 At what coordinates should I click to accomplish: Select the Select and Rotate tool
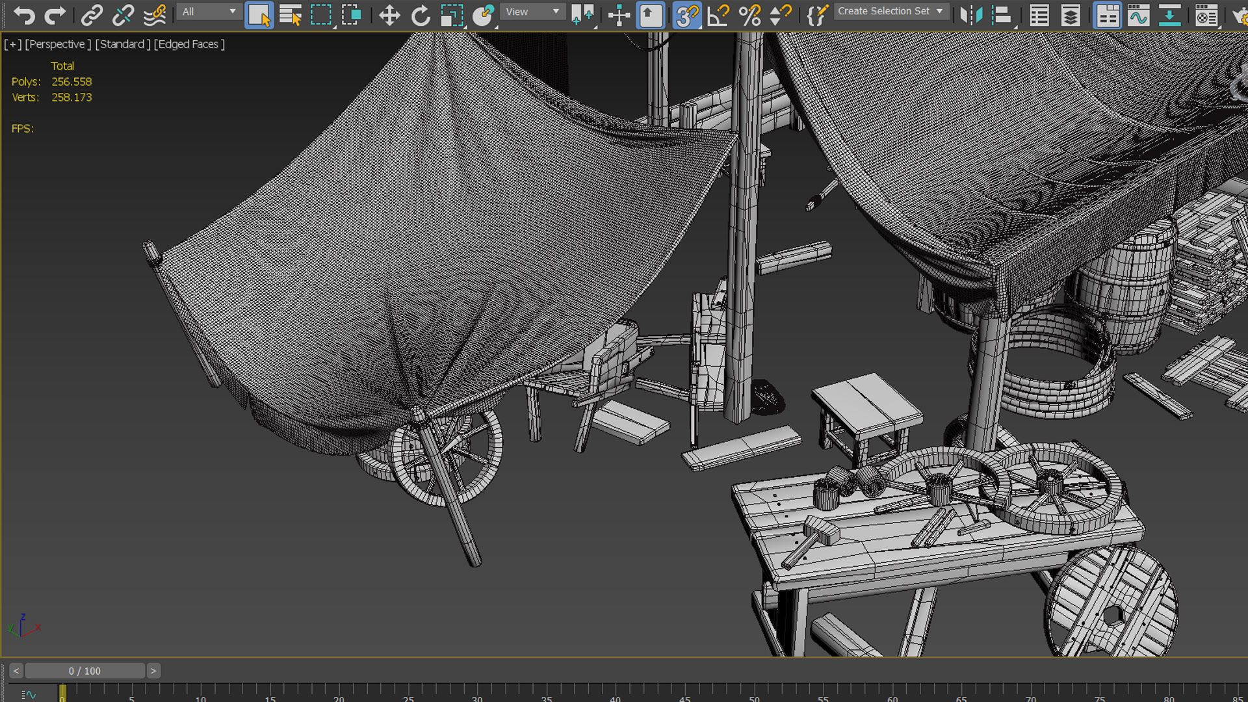421,15
